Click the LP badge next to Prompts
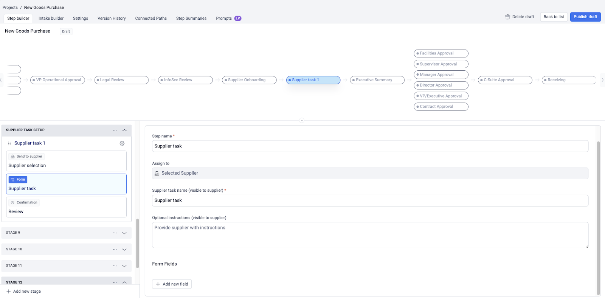This screenshot has height=298, width=605. click(237, 18)
